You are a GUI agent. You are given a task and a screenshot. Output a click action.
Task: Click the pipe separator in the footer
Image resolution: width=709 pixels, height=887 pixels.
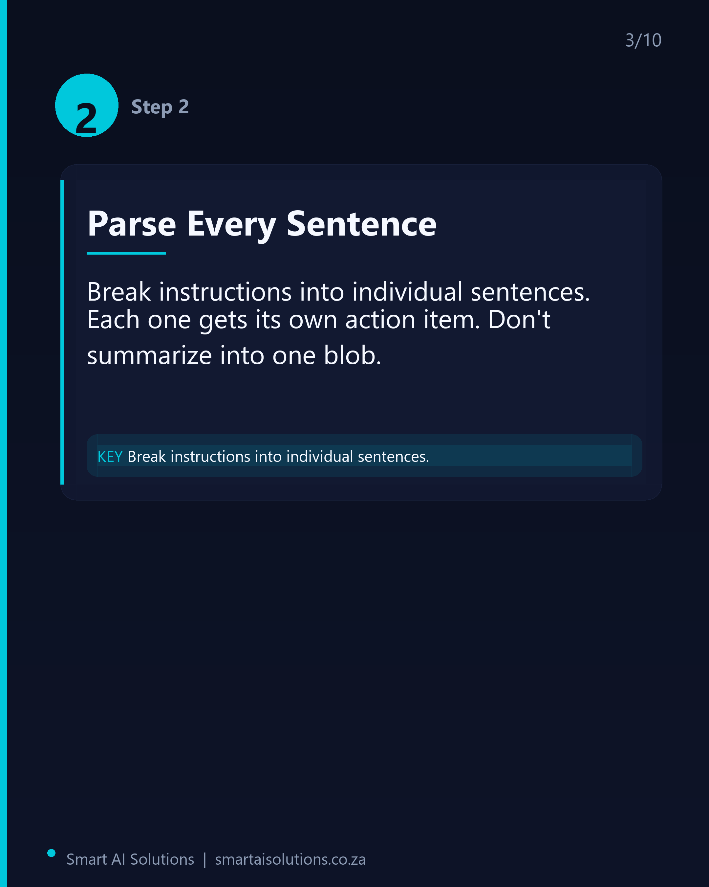(x=205, y=860)
